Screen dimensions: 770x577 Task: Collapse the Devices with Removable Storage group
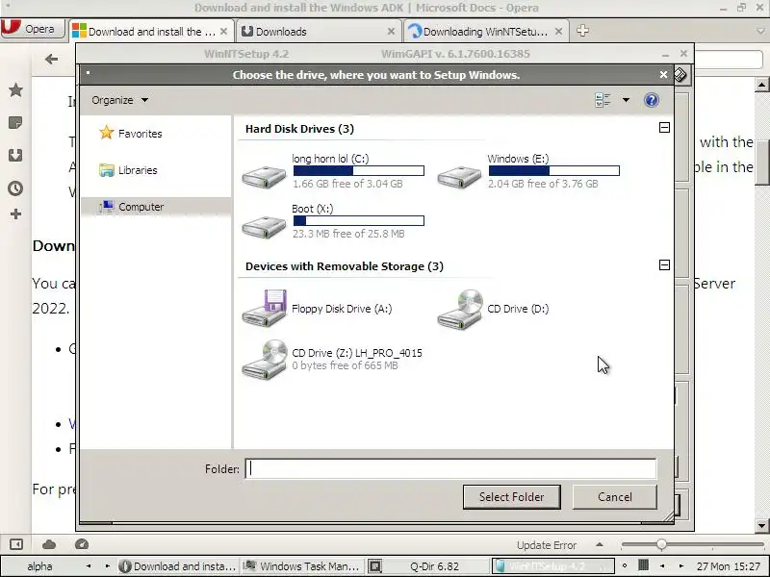click(664, 265)
